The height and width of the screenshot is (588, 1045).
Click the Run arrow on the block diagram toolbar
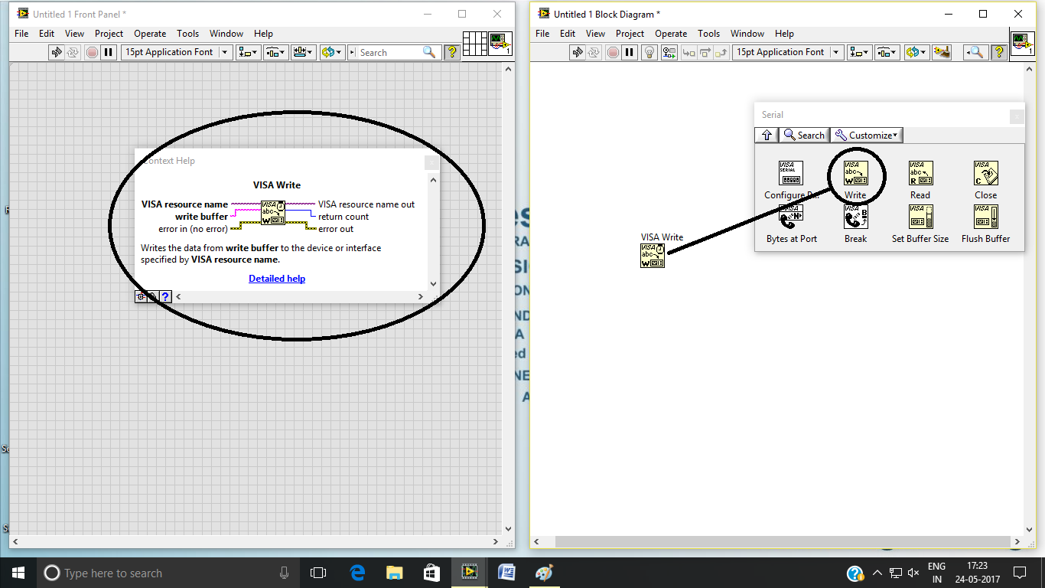coord(578,52)
